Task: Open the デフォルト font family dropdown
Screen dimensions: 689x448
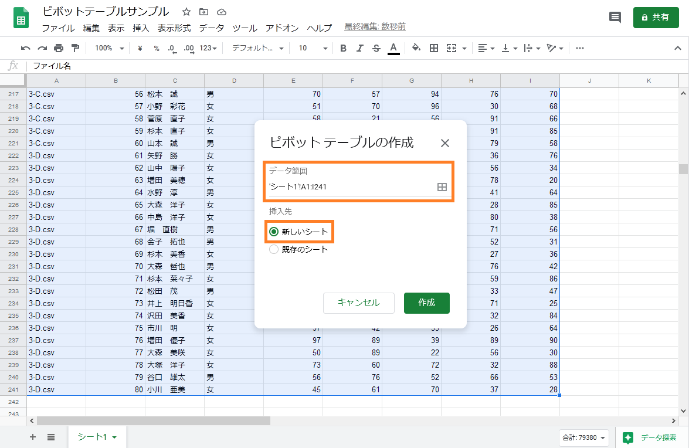Action: [x=258, y=48]
